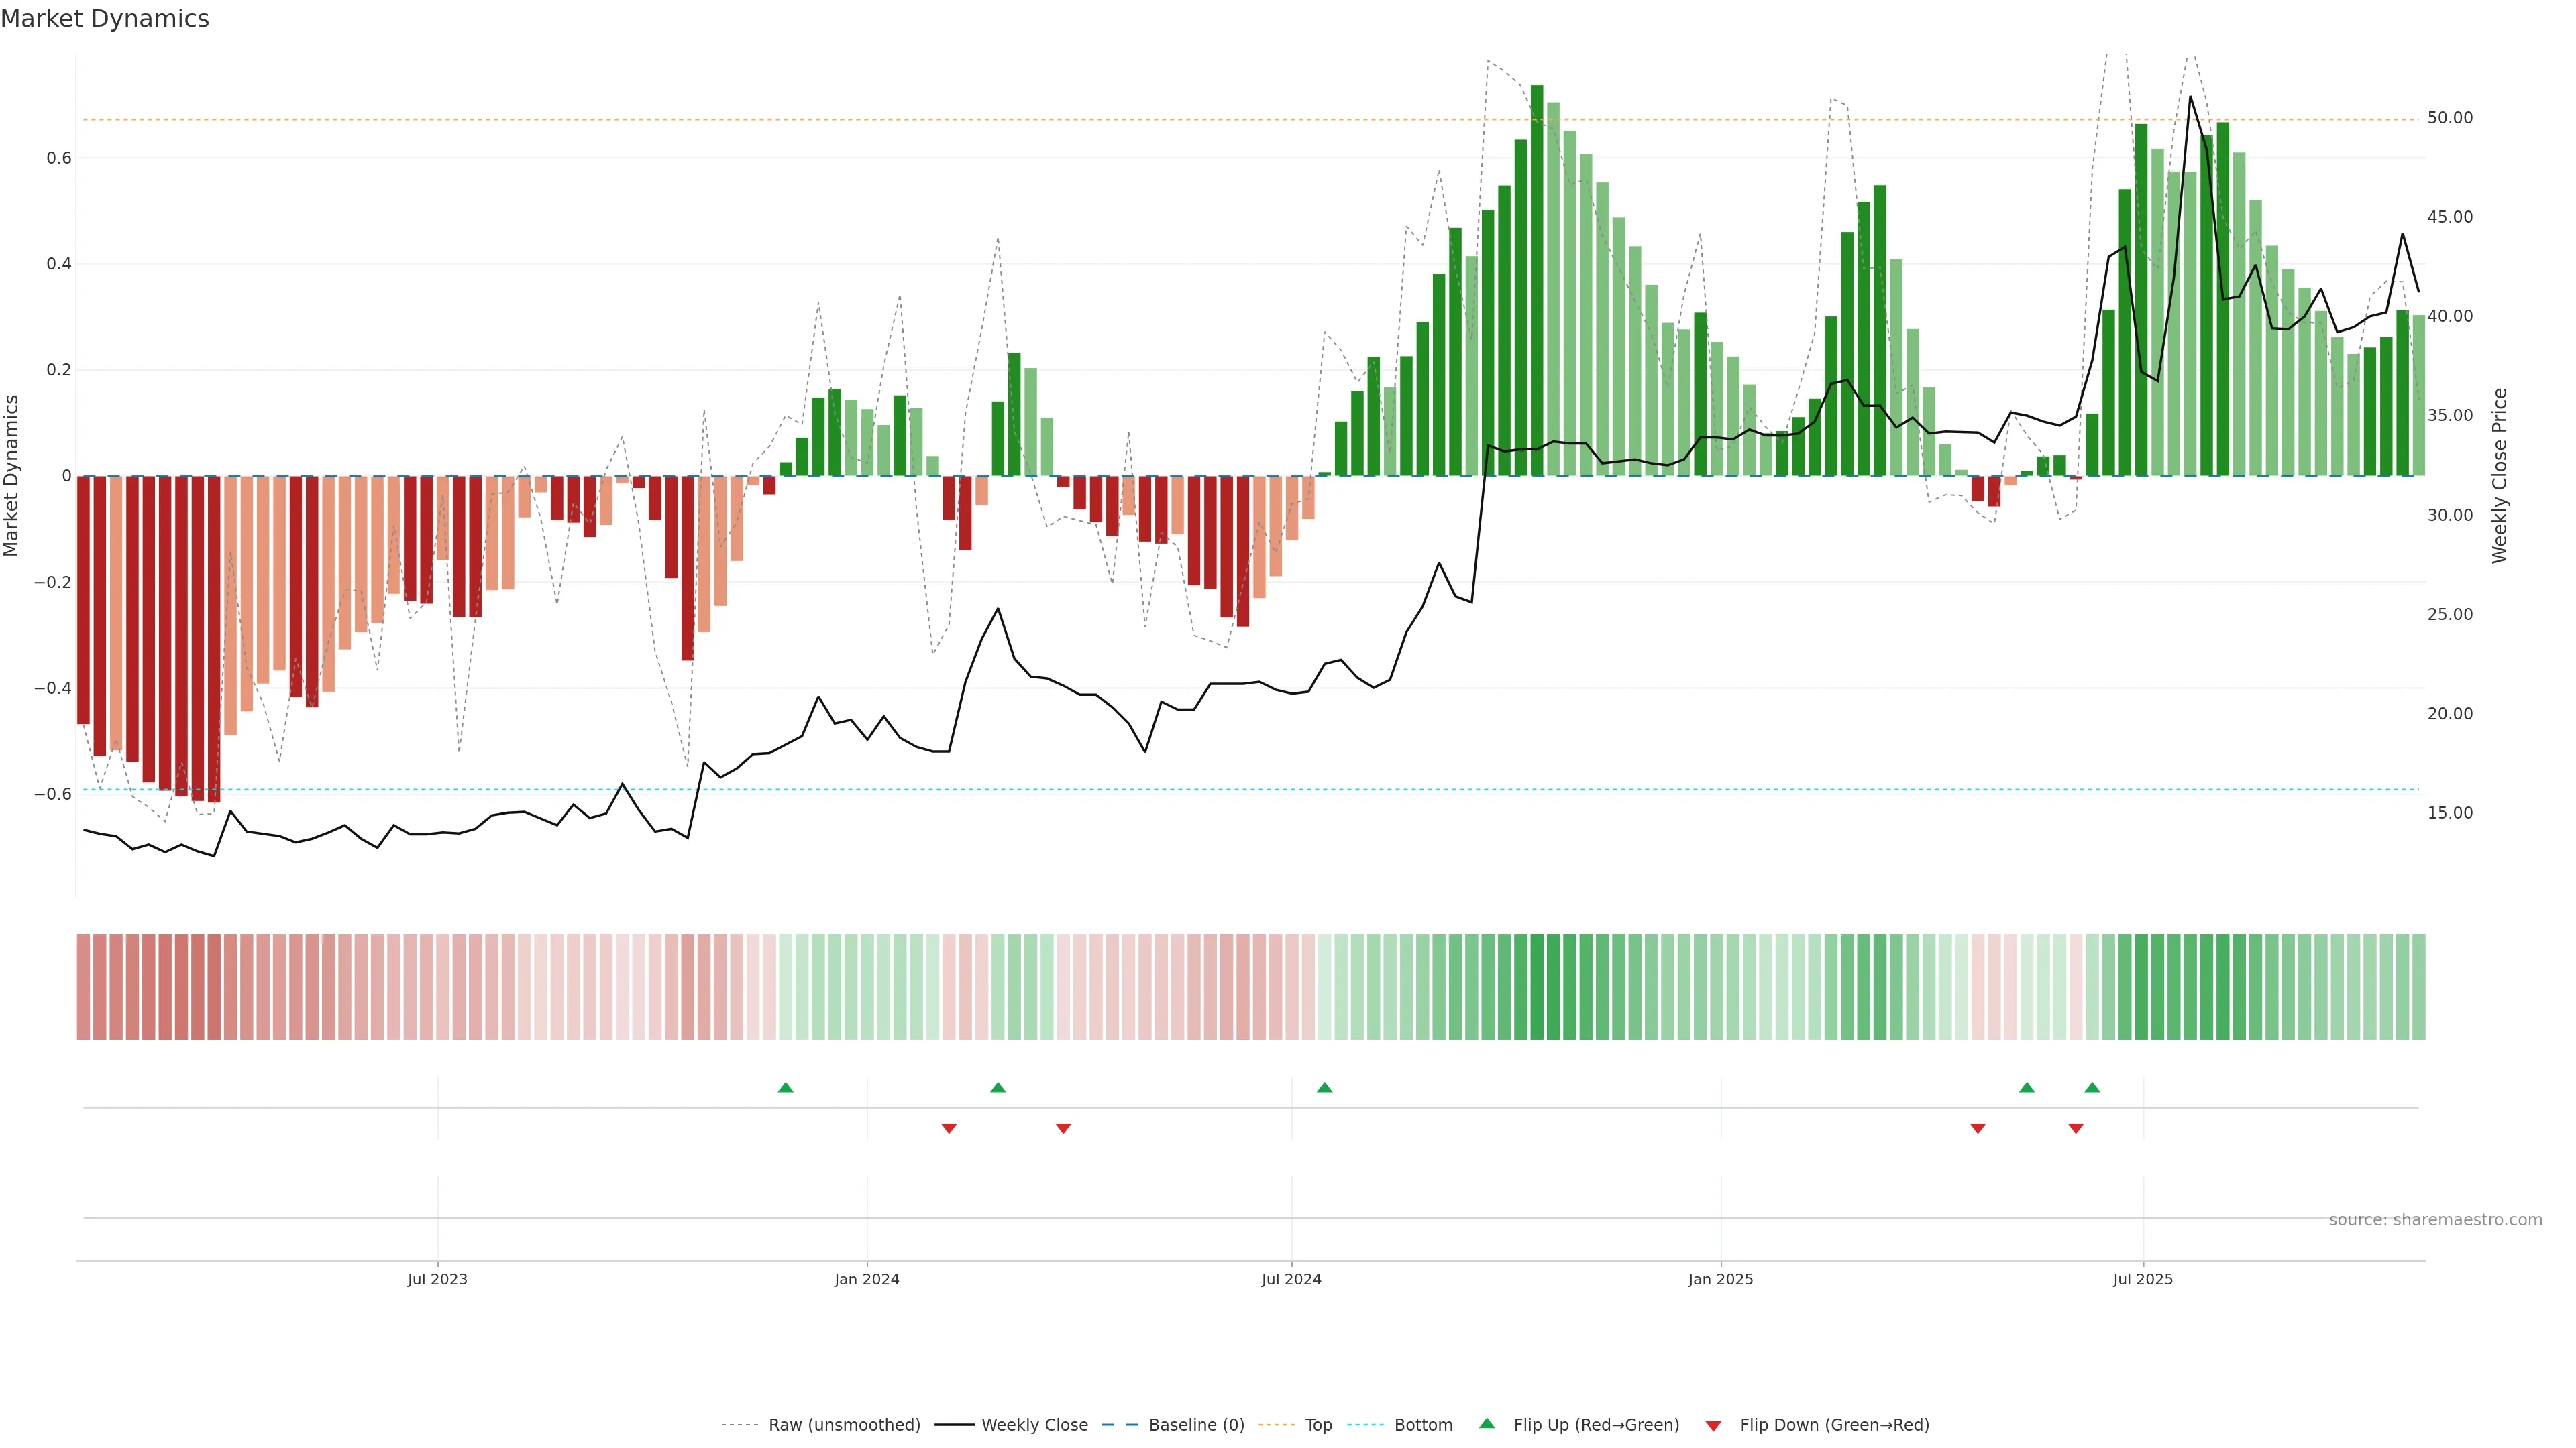Click the source sharemaestro.com text

coord(2435,1220)
